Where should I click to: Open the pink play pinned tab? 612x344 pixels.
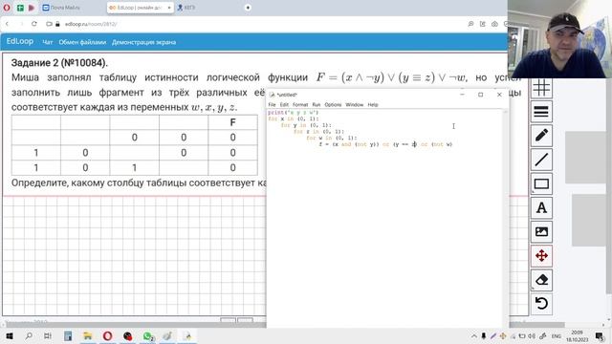point(32,8)
